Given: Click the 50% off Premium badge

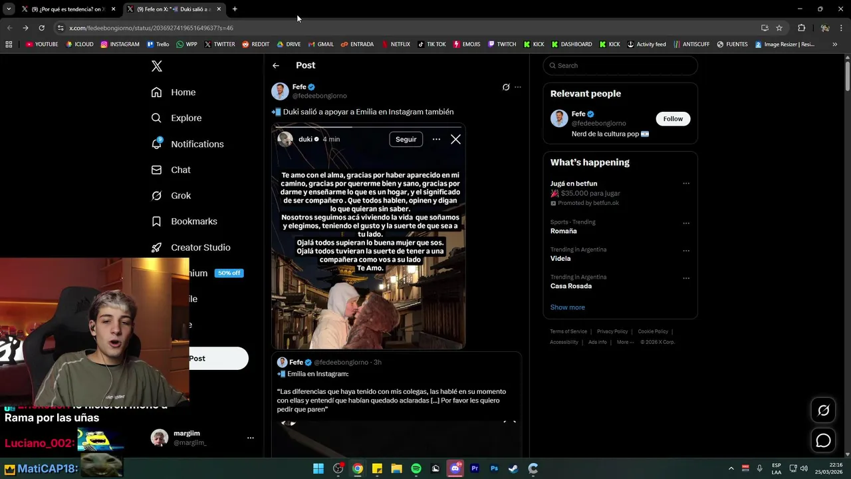Looking at the screenshot, I should point(229,273).
